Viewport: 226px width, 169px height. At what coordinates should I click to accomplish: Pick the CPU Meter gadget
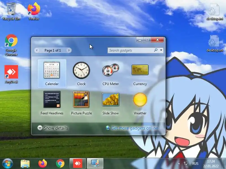pos(110,73)
